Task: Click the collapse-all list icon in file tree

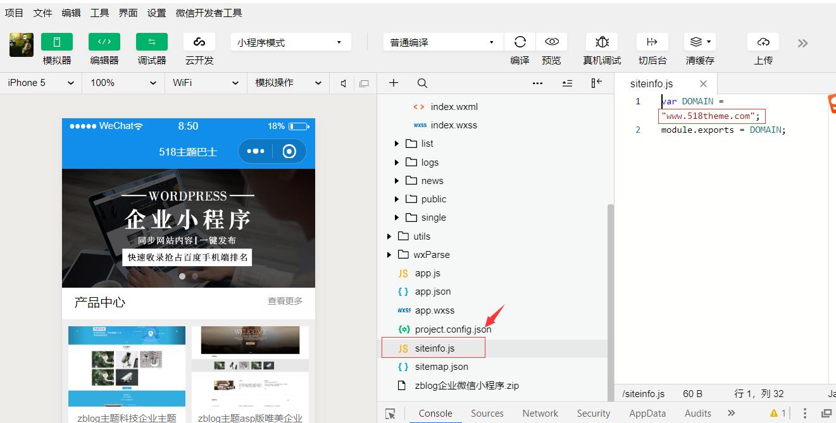Action: click(x=567, y=83)
